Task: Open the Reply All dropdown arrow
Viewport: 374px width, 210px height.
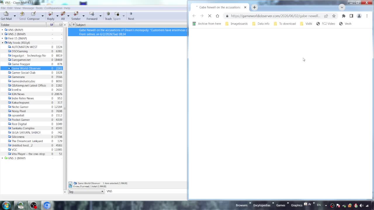Action: [x=68, y=16]
